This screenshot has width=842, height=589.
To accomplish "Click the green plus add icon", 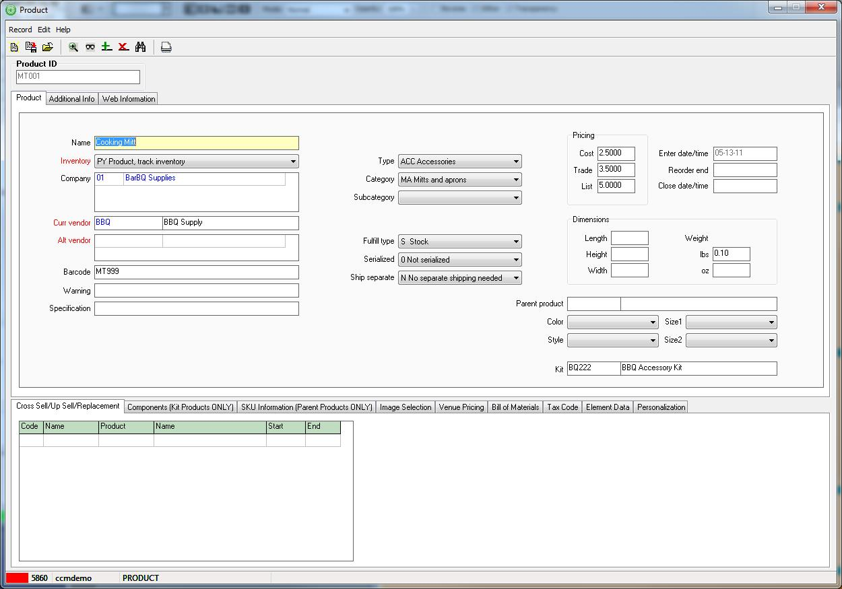I will [106, 46].
